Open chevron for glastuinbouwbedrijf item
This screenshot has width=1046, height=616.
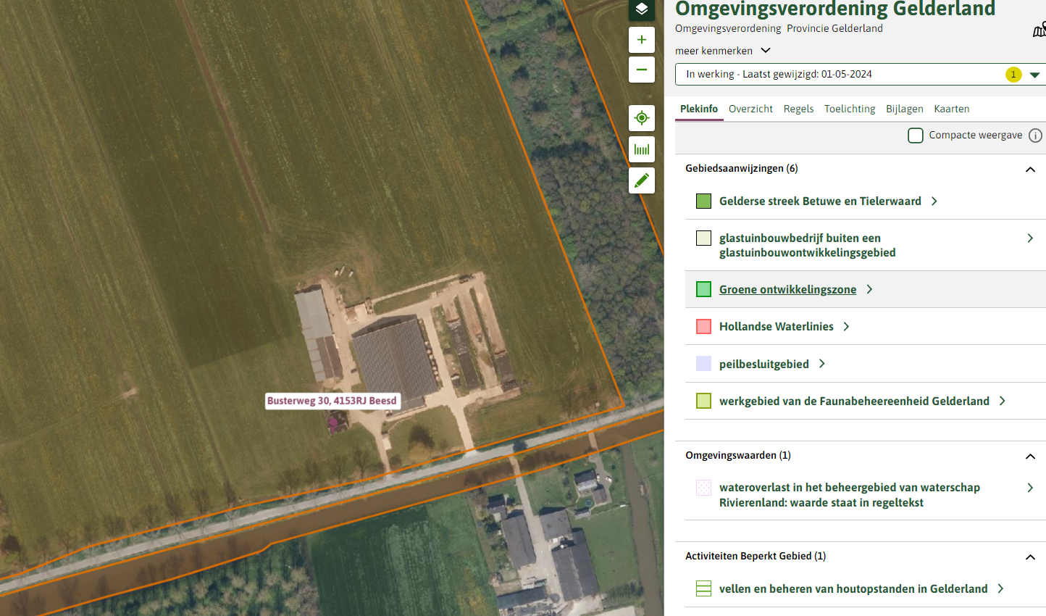1030,238
